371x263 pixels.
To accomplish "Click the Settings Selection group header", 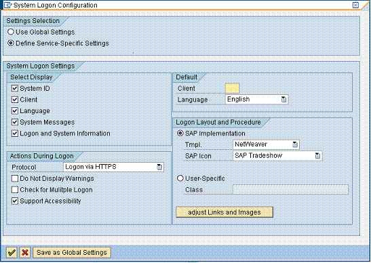I will [33, 21].
